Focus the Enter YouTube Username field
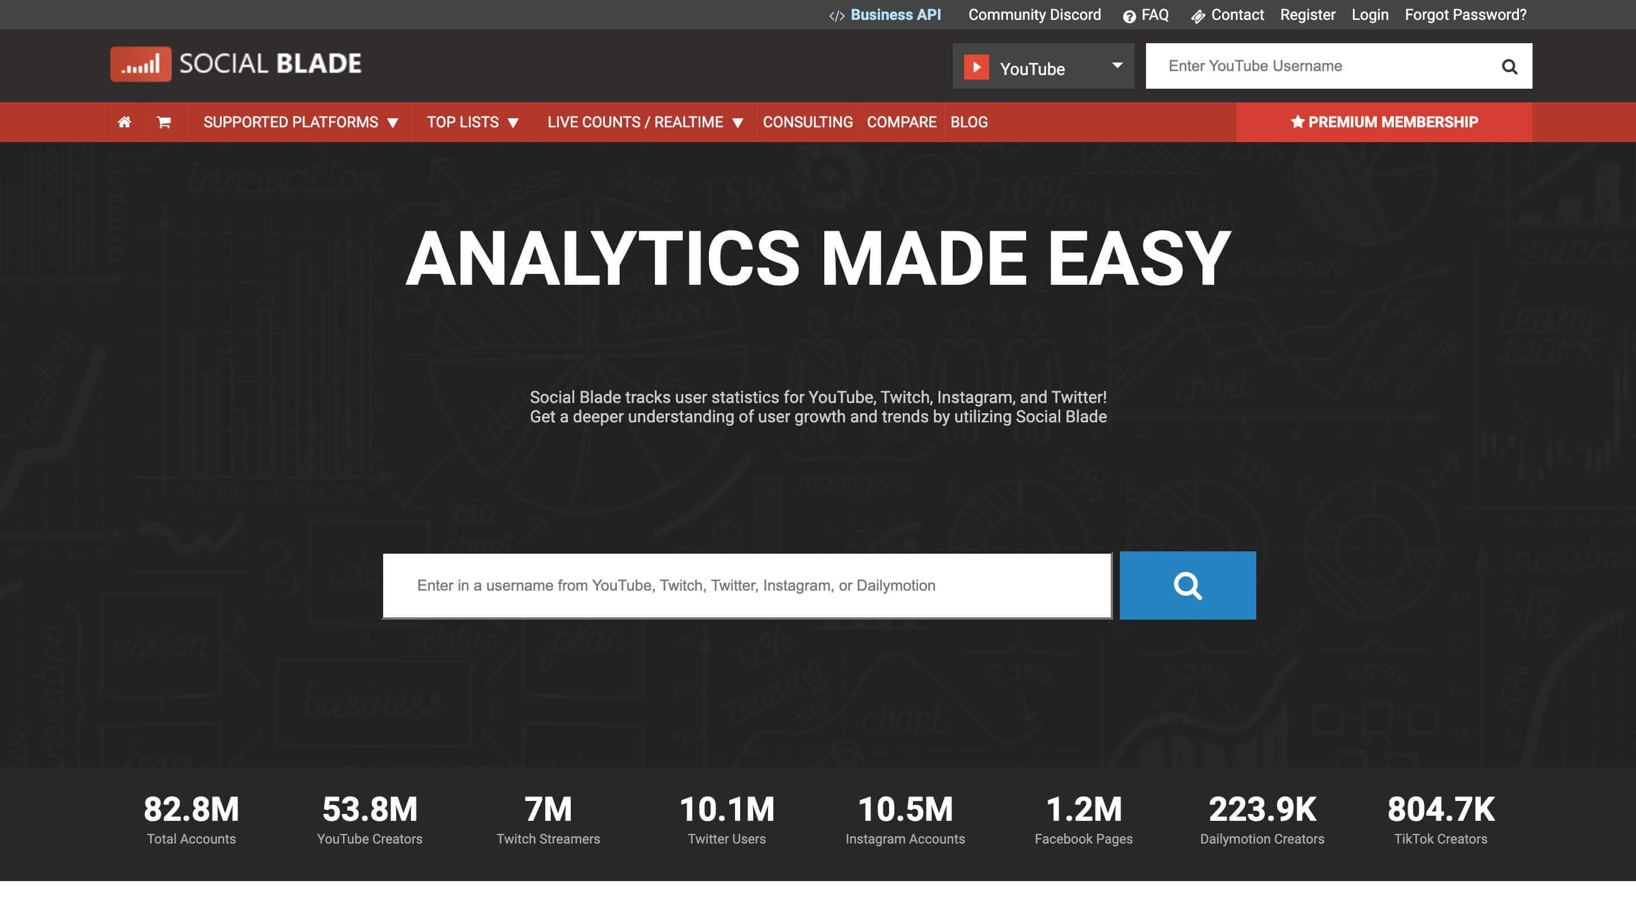This screenshot has height=897, width=1636. point(1321,66)
